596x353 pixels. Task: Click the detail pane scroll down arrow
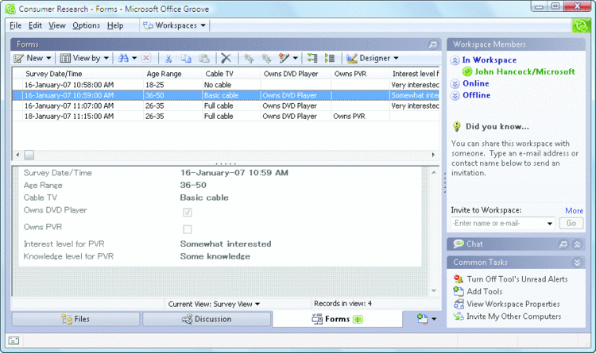point(434,291)
